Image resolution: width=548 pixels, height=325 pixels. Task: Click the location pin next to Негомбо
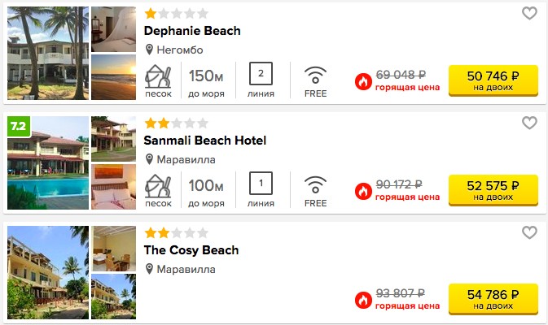(149, 50)
